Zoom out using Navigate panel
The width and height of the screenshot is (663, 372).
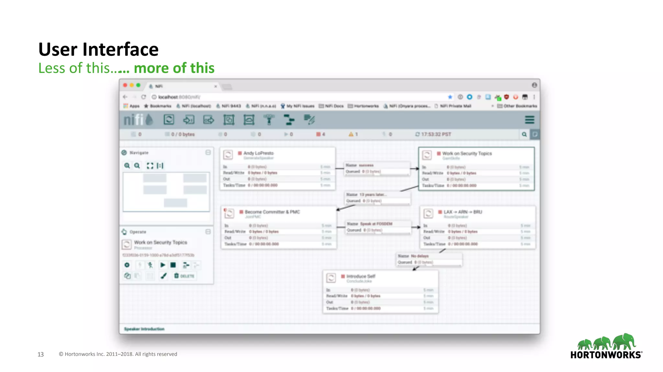click(137, 166)
